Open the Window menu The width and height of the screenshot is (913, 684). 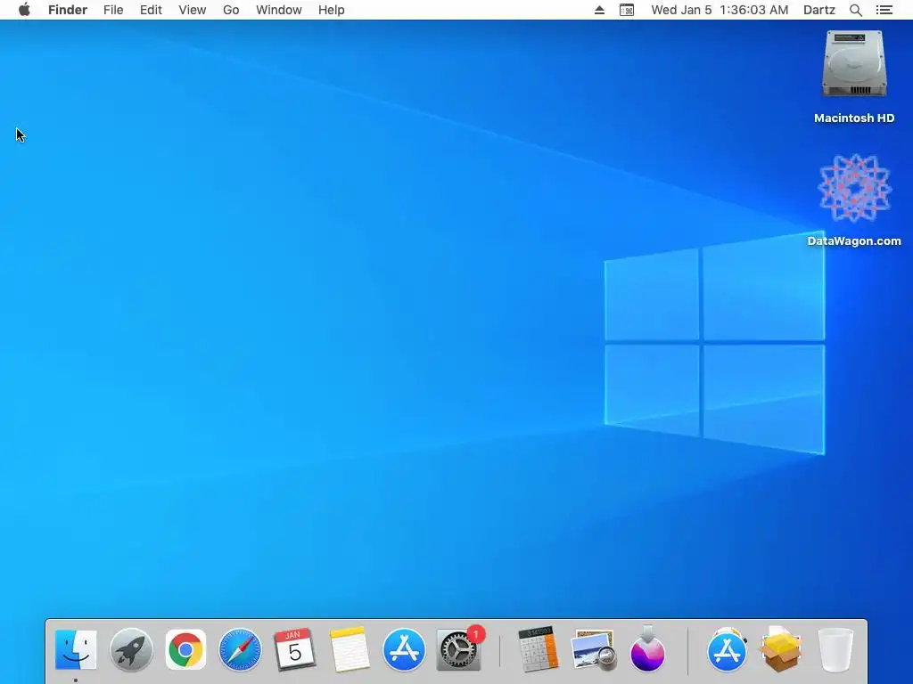tap(279, 10)
